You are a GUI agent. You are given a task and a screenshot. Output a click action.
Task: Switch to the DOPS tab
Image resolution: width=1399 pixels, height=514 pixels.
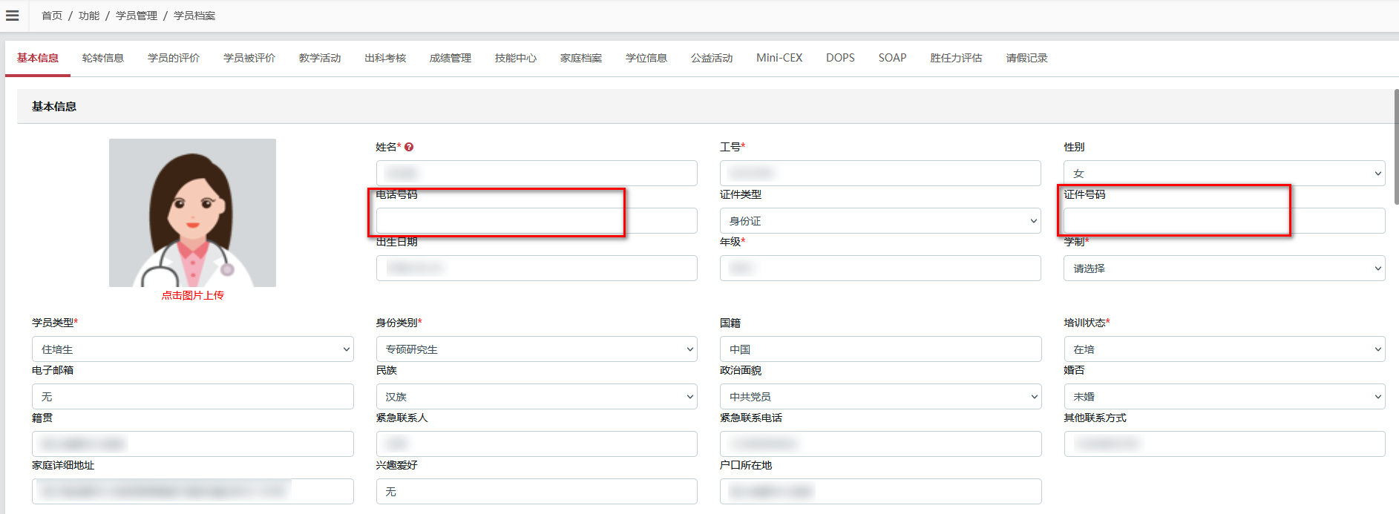tap(840, 58)
